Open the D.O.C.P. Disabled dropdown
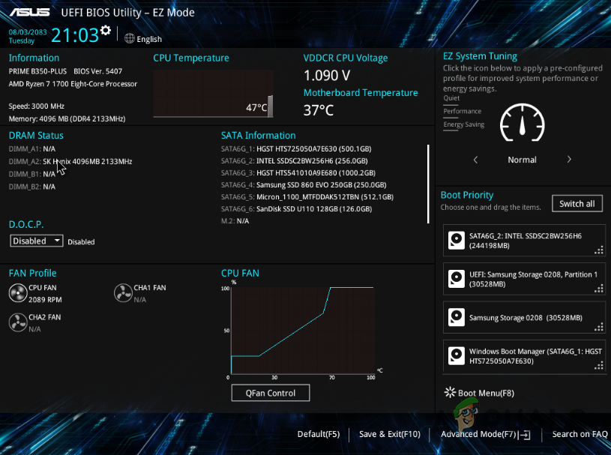611x455 pixels. point(36,241)
